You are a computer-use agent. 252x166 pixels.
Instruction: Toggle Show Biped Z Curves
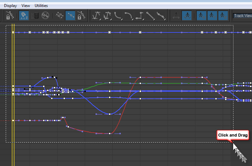click(x=223, y=15)
